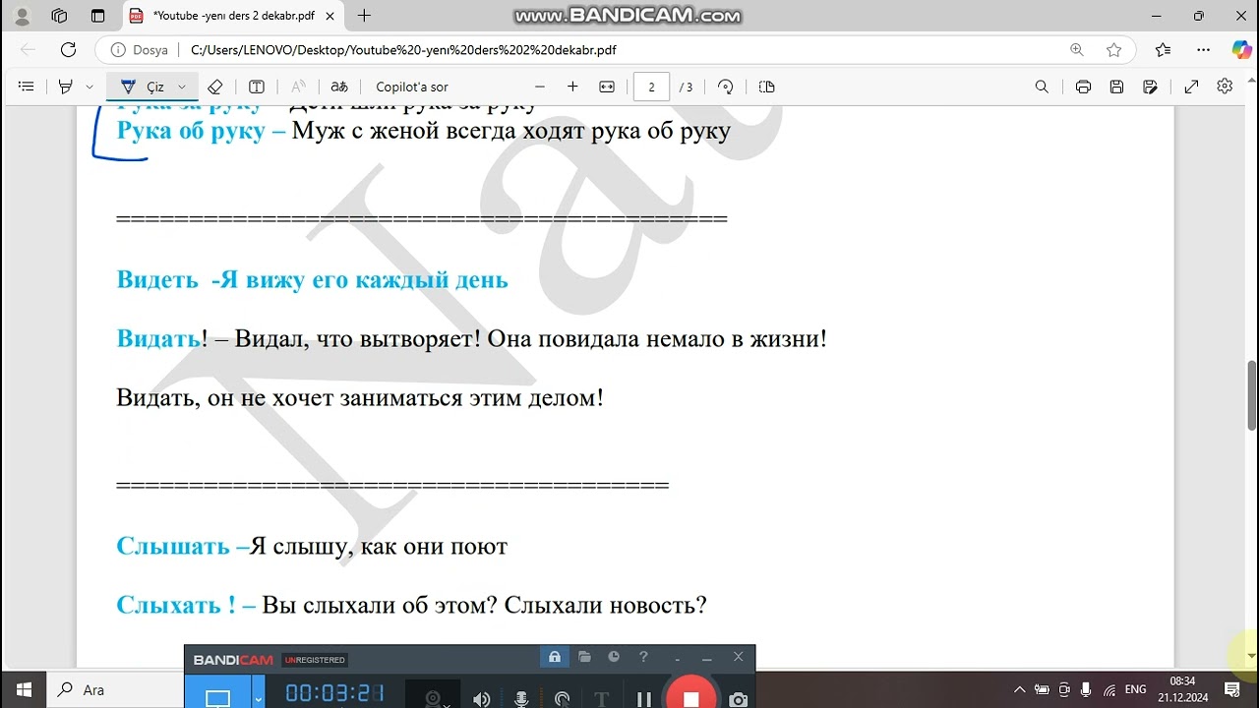The height and width of the screenshot is (708, 1259).
Task: Activate the Çiz draw tool
Action: [x=142, y=87]
